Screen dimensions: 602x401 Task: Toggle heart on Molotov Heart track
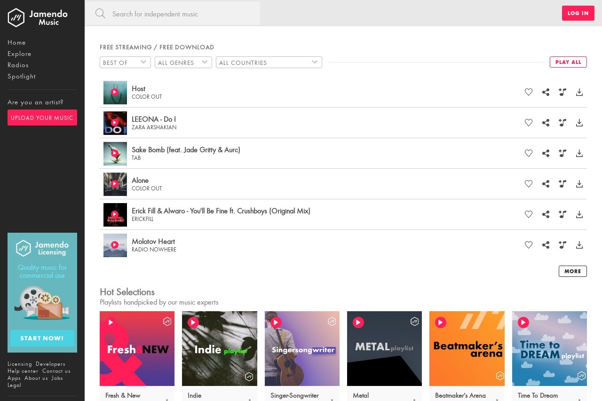[x=529, y=245]
